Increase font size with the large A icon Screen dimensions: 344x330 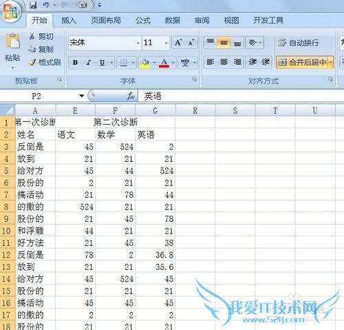pyautogui.click(x=178, y=43)
